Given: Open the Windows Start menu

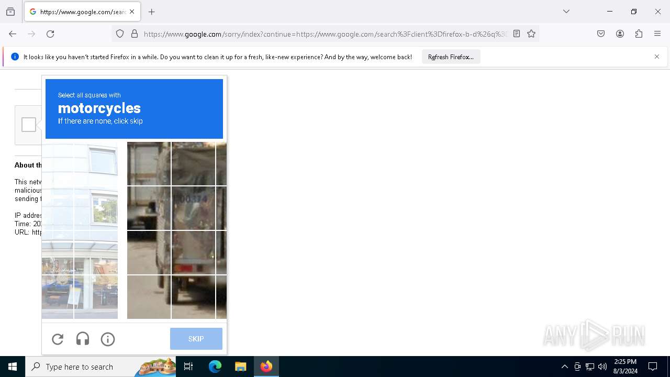Looking at the screenshot, I should point(13,367).
